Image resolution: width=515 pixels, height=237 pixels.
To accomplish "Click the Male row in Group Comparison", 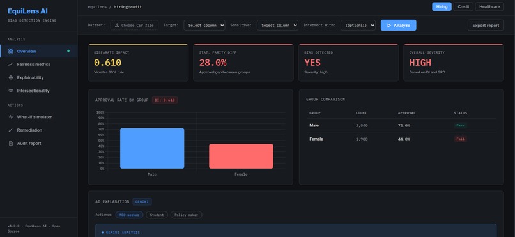I will [x=401, y=125].
